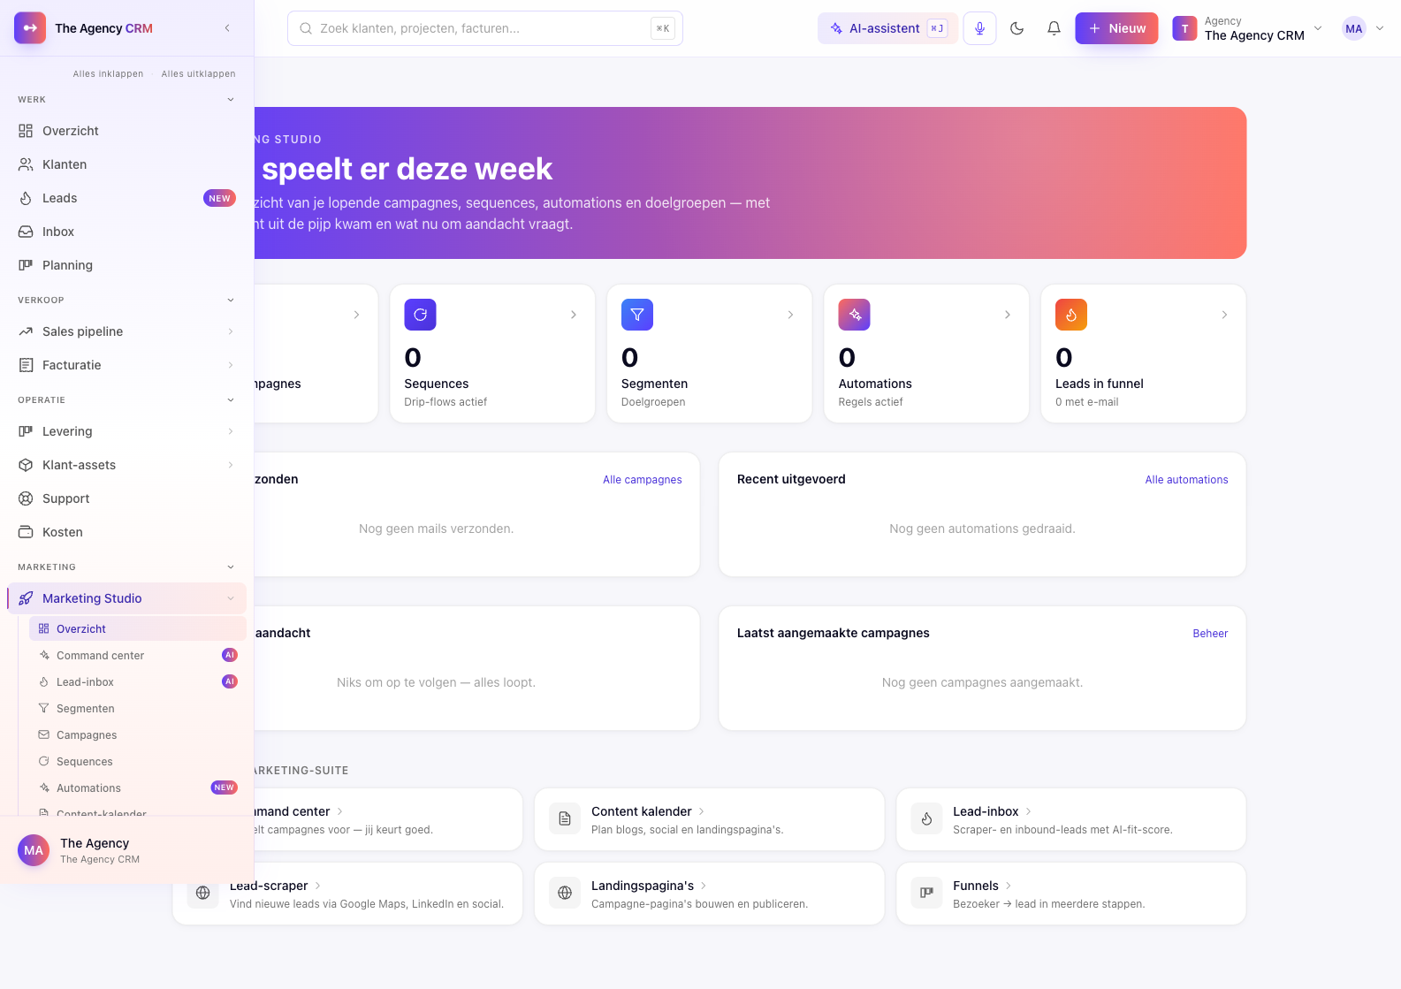Open Lead-inbox in sidebar
Screen dimensions: 1401x989
click(138, 682)
